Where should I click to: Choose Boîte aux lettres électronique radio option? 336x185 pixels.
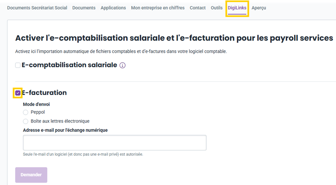25,121
